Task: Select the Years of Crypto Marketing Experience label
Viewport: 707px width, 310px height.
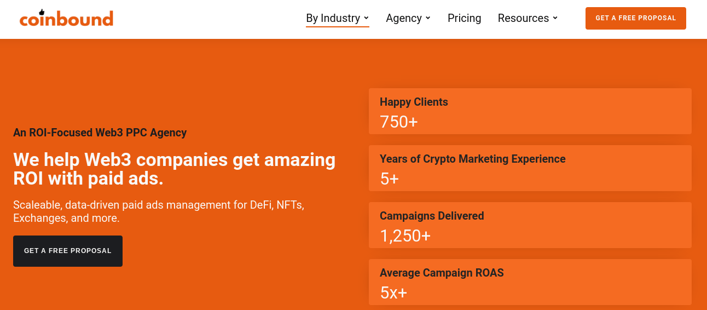Action: click(x=472, y=159)
